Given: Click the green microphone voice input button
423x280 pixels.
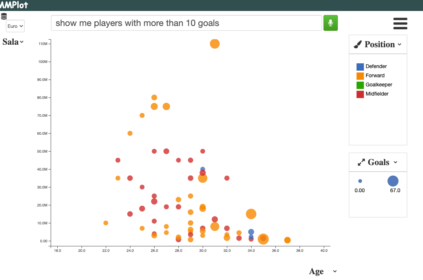Looking at the screenshot, I should pos(330,23).
